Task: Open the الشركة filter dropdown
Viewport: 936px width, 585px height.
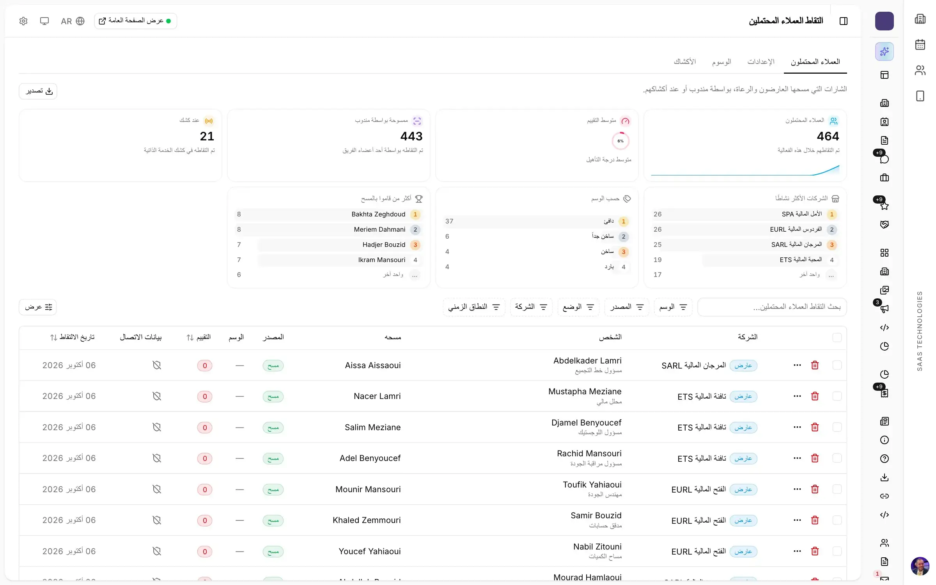Action: (531, 307)
